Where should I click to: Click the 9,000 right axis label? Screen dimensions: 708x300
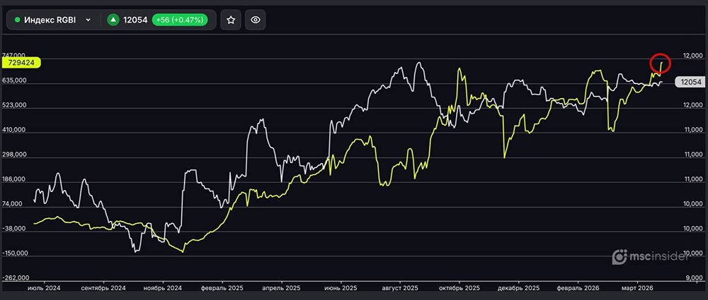click(x=692, y=279)
